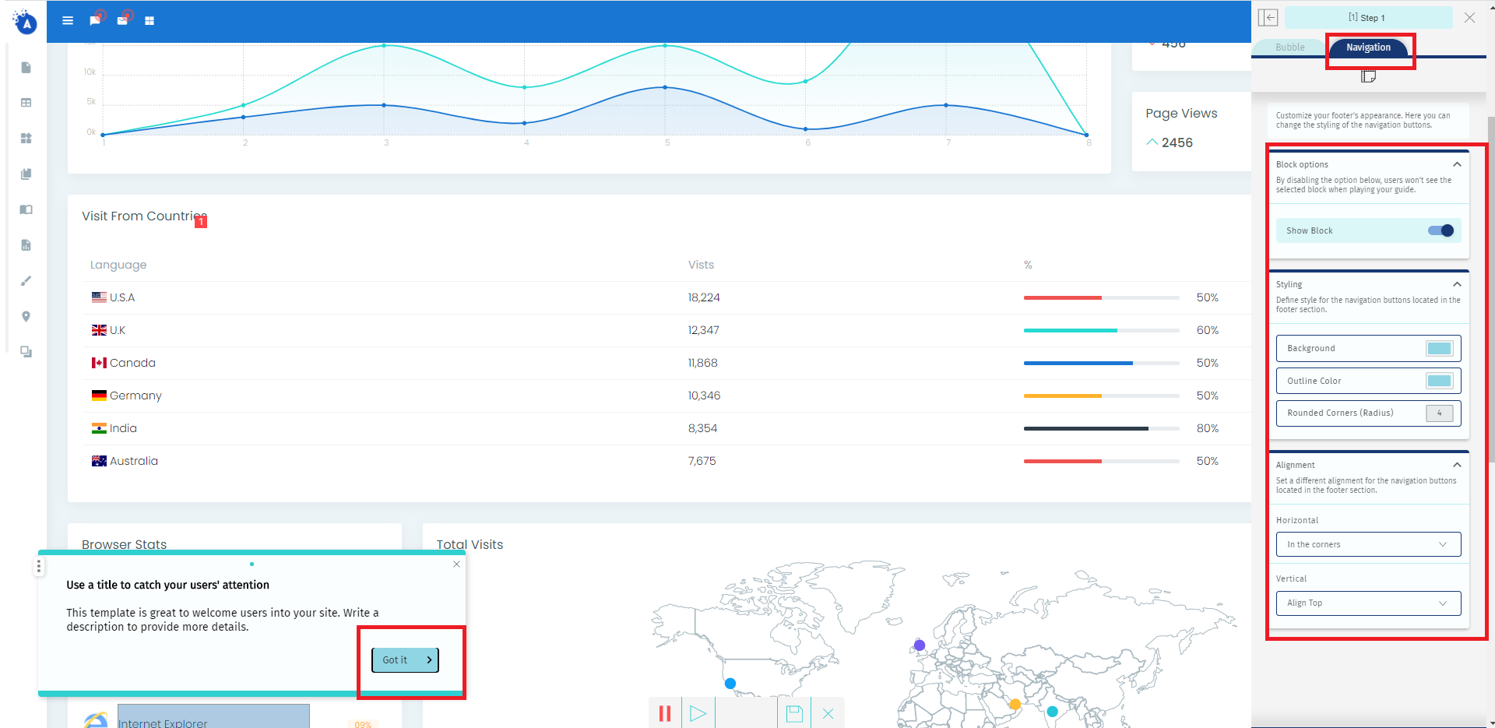Image resolution: width=1495 pixels, height=728 pixels.
Task: Click the Got it button
Action: click(405, 660)
